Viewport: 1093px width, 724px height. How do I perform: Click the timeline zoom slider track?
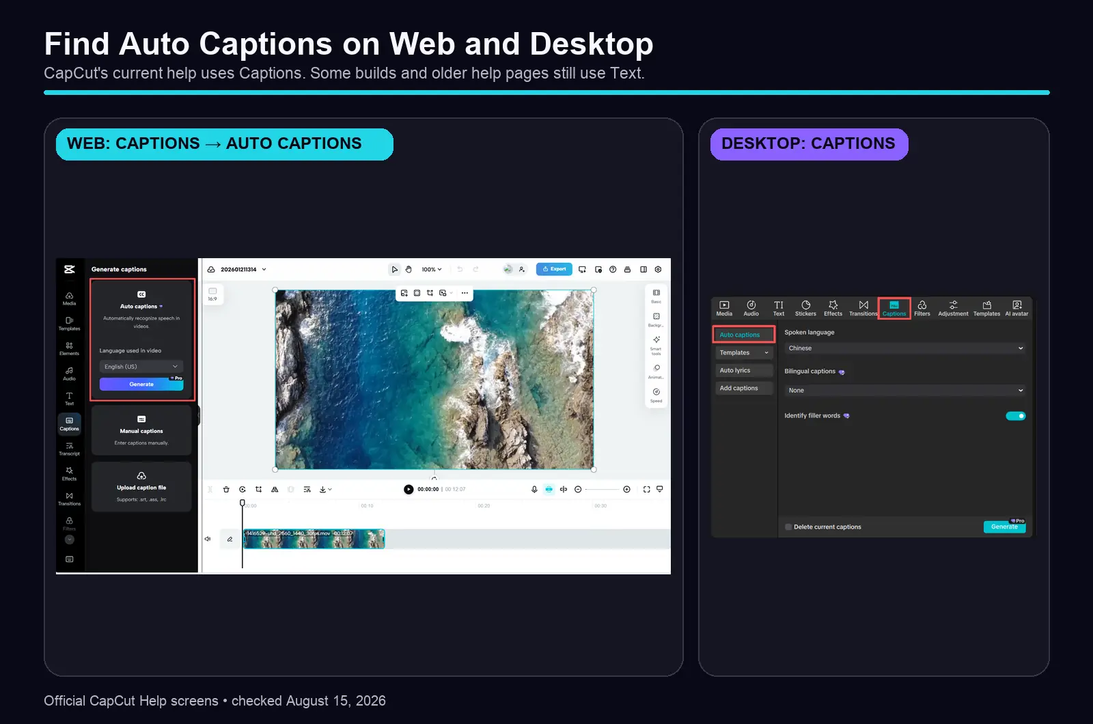(x=602, y=489)
